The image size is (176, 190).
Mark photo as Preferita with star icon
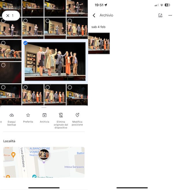(x=28, y=115)
